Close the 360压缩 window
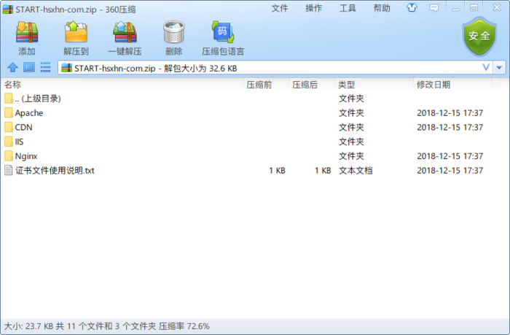The width and height of the screenshot is (510, 335). [x=497, y=7]
